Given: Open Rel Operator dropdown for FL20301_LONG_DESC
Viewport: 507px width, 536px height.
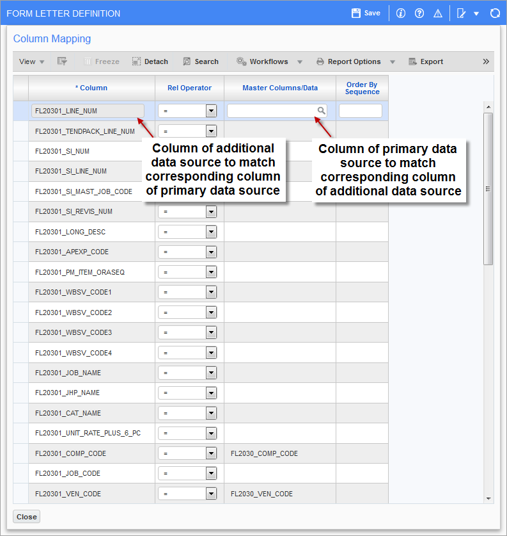Looking at the screenshot, I should coord(211,232).
